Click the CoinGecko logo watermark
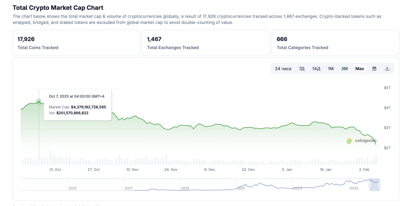 (361, 140)
